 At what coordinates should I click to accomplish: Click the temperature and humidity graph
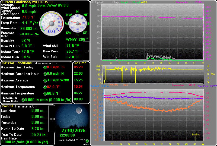(x=154, y=115)
